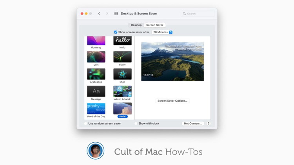The width and height of the screenshot is (294, 165).
Task: Click the magnifier icon in Search
Action: coord(184,14)
